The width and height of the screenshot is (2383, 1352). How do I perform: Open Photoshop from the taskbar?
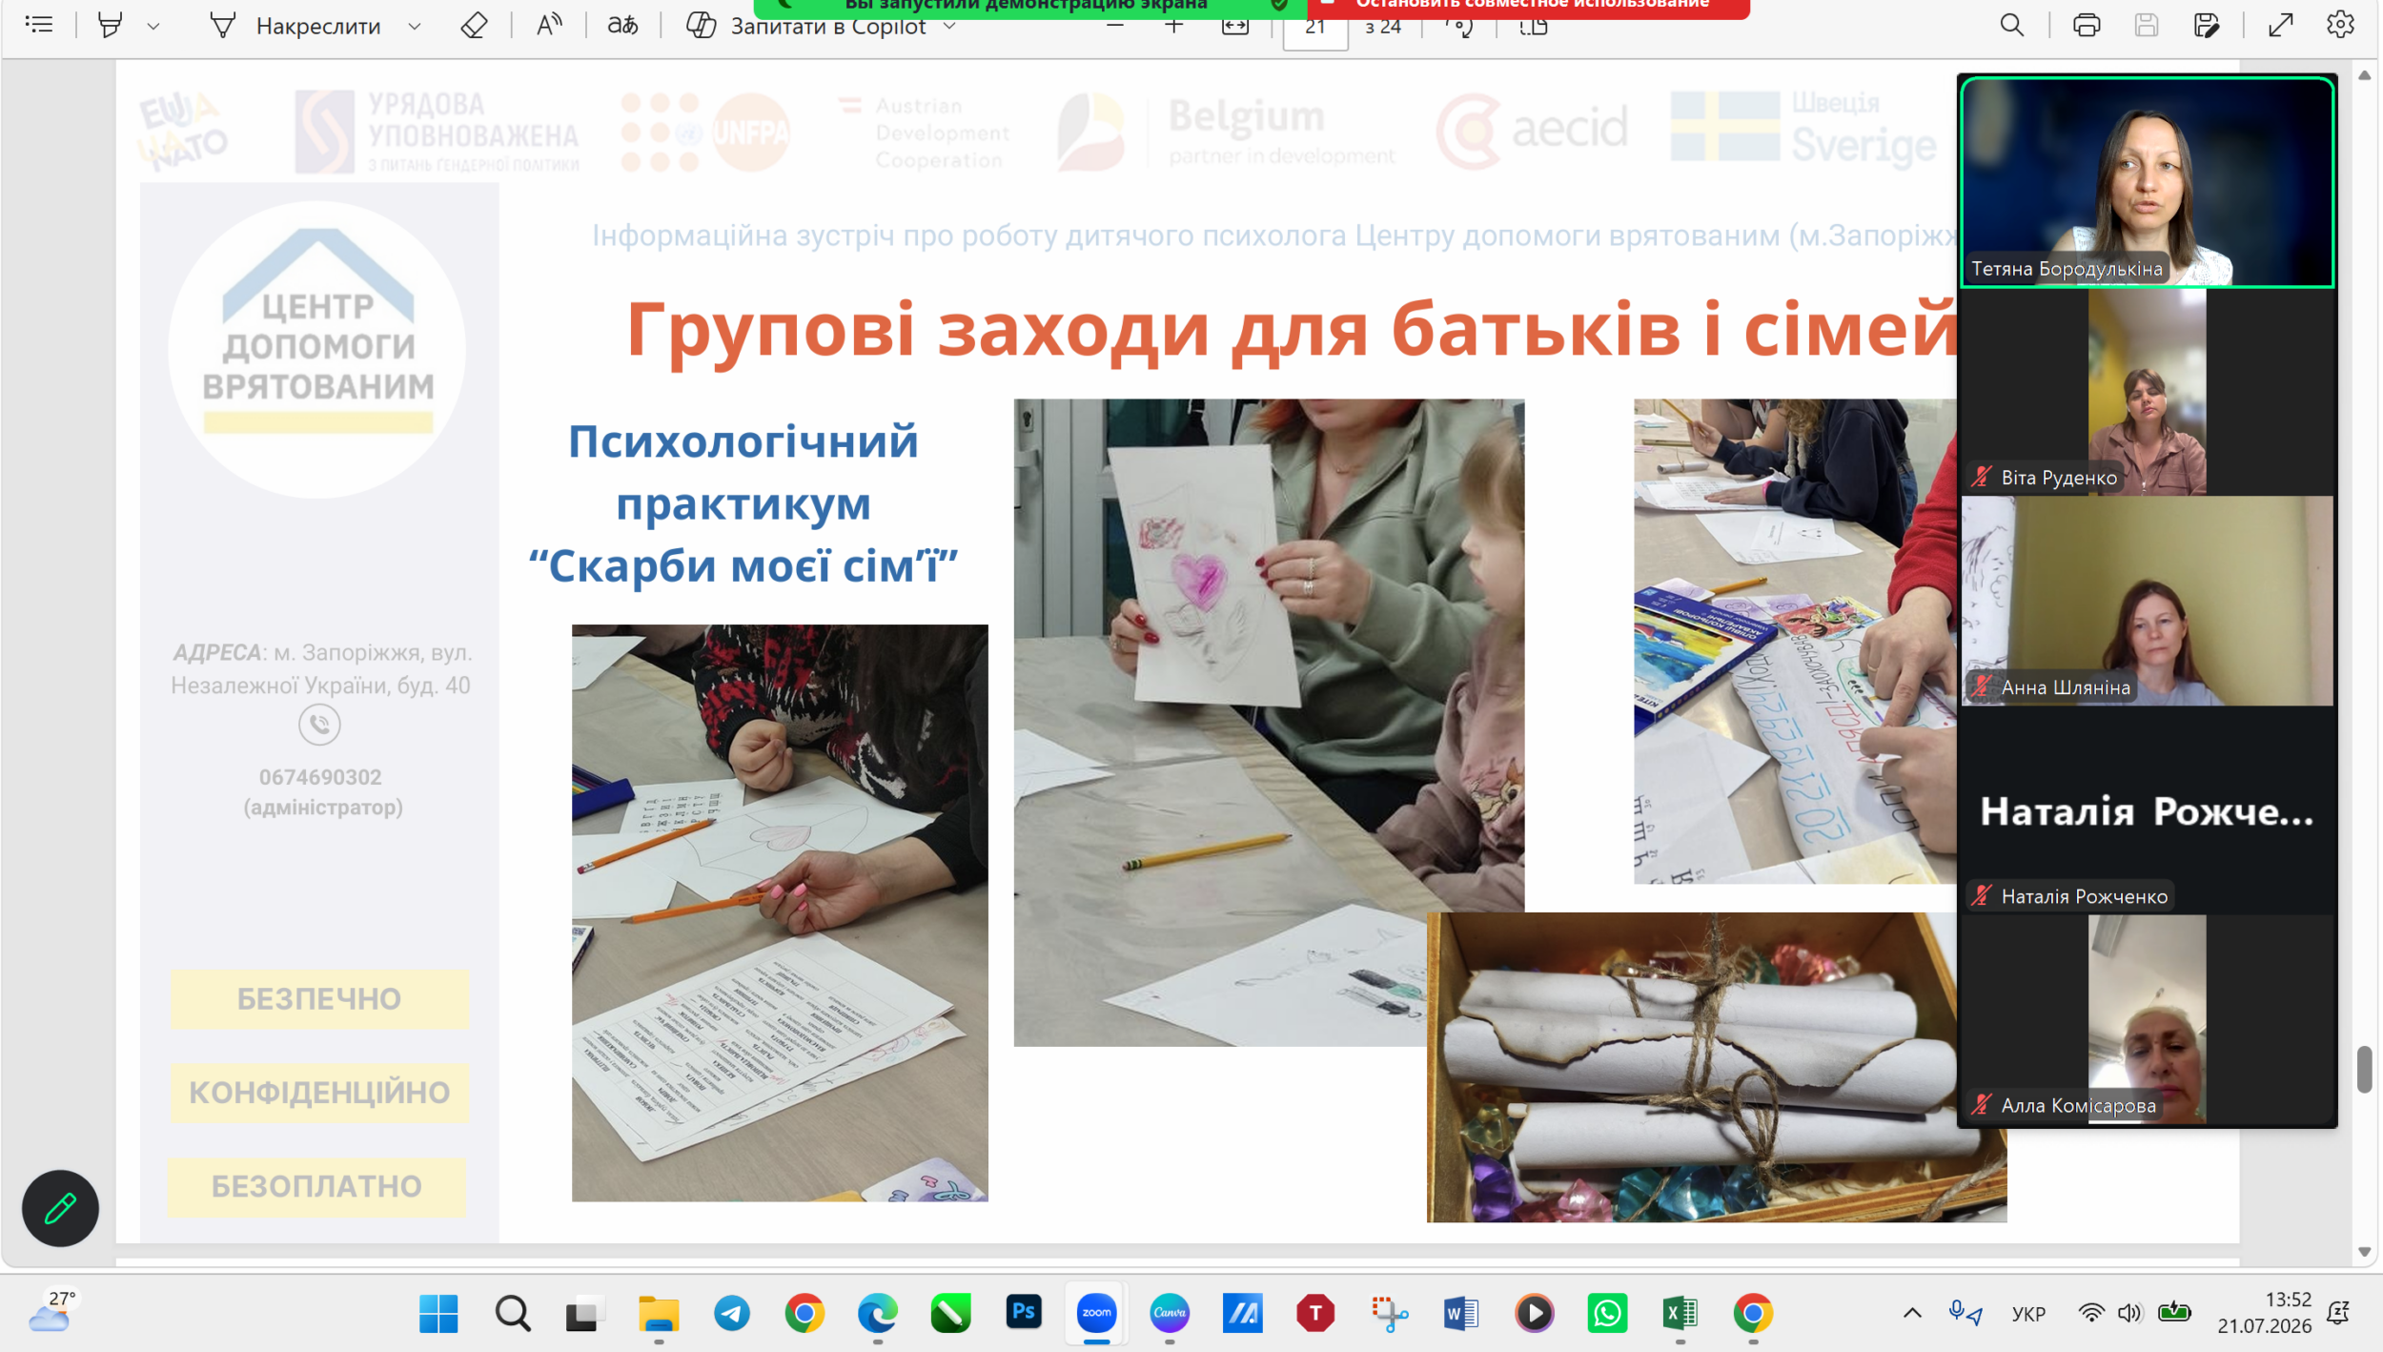point(1024,1313)
